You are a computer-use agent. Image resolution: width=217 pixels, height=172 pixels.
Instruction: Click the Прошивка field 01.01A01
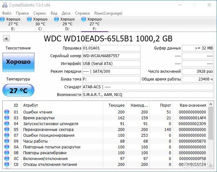pos(111,48)
